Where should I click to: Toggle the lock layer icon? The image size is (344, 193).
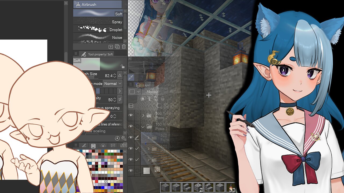tap(162, 98)
